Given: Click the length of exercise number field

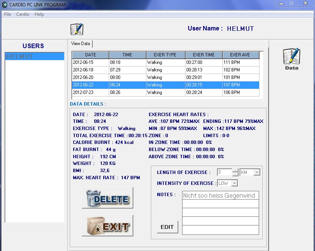Looking at the screenshot, I should tap(225, 172).
